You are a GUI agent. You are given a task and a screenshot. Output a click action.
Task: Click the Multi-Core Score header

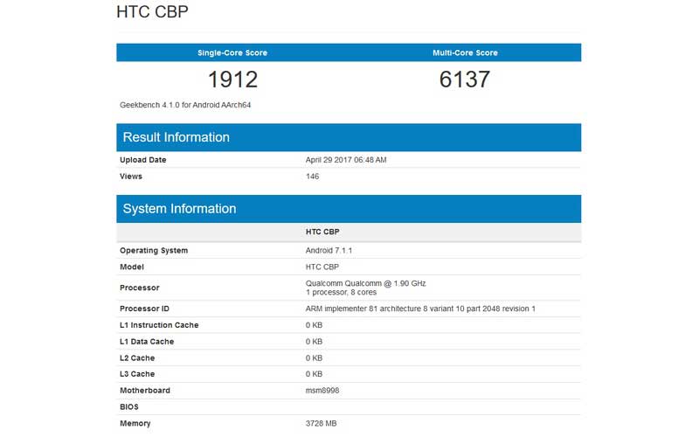pyautogui.click(x=465, y=52)
